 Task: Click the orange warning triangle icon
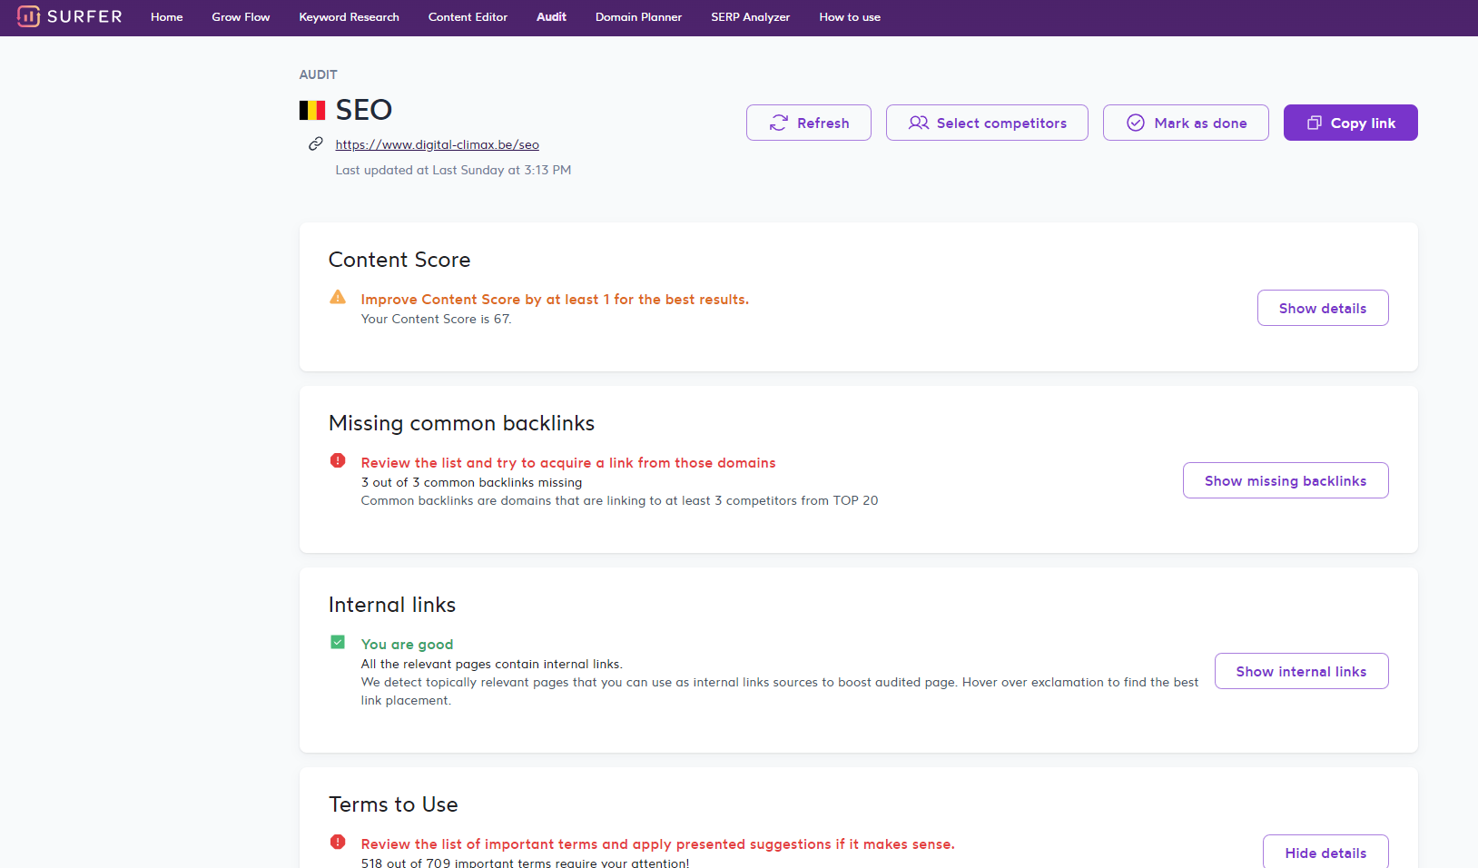(x=338, y=297)
